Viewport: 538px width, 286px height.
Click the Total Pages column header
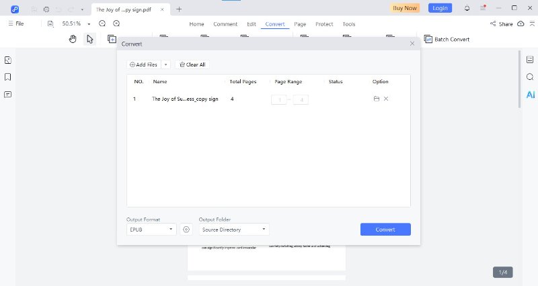point(243,81)
